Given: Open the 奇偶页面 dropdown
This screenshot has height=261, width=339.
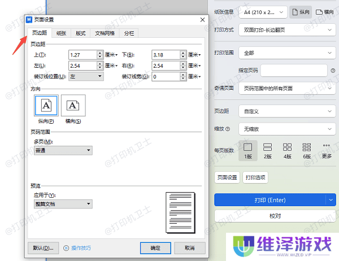Looking at the screenshot, I should click(288, 88).
